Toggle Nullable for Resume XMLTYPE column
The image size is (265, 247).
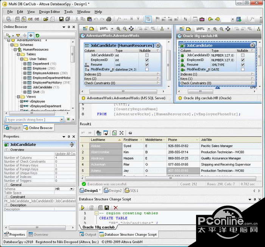[243, 65]
